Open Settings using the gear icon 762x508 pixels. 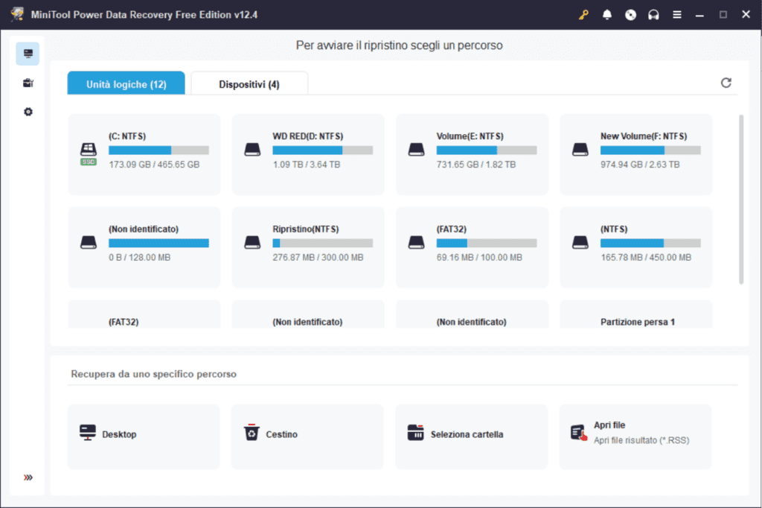28,112
